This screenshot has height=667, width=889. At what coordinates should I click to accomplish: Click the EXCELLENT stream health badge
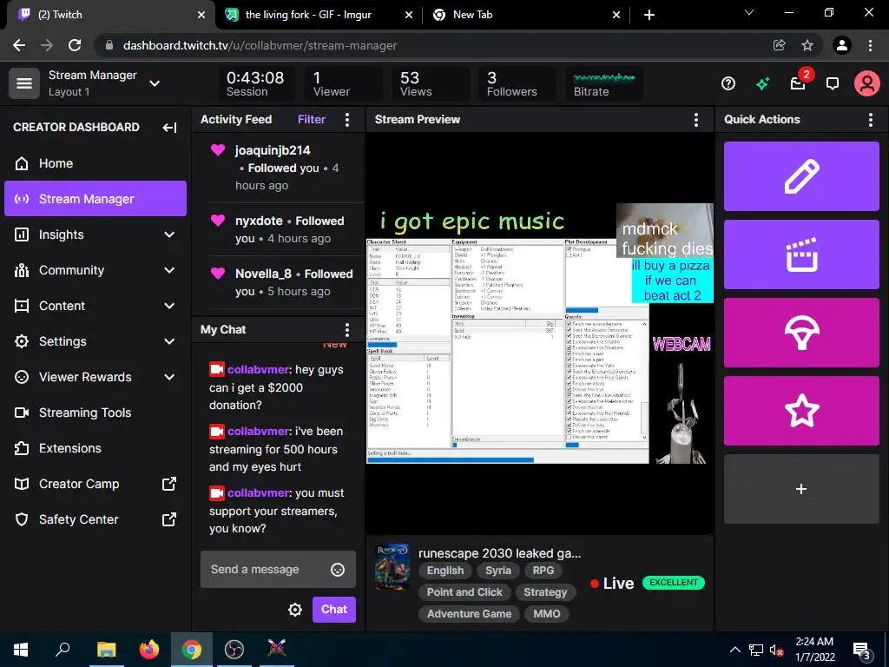pos(674,583)
